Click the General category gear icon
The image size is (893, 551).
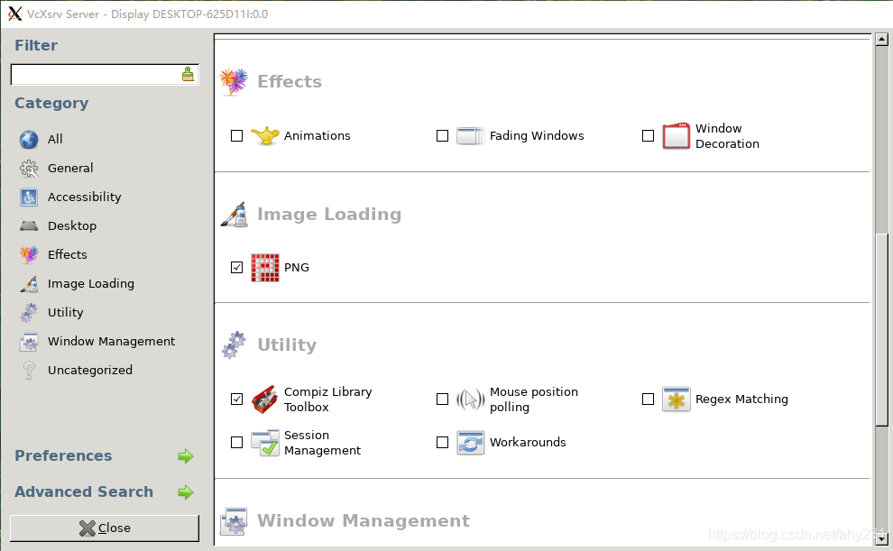click(x=29, y=169)
